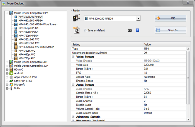Collapse the Mobile Device Compatible MP4 node

click(7, 13)
